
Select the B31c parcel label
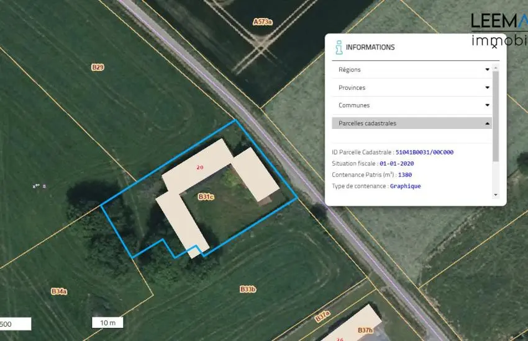tap(206, 197)
